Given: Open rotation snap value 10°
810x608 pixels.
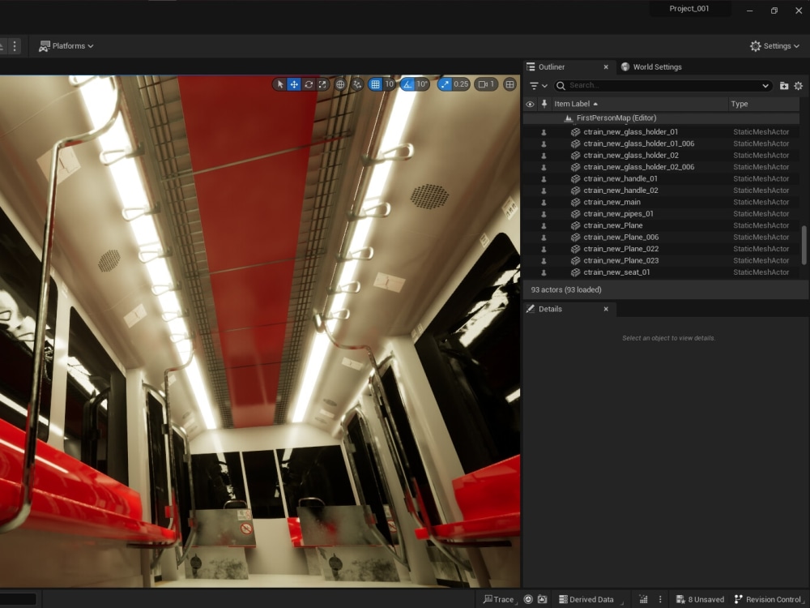Looking at the screenshot, I should pyautogui.click(x=422, y=84).
